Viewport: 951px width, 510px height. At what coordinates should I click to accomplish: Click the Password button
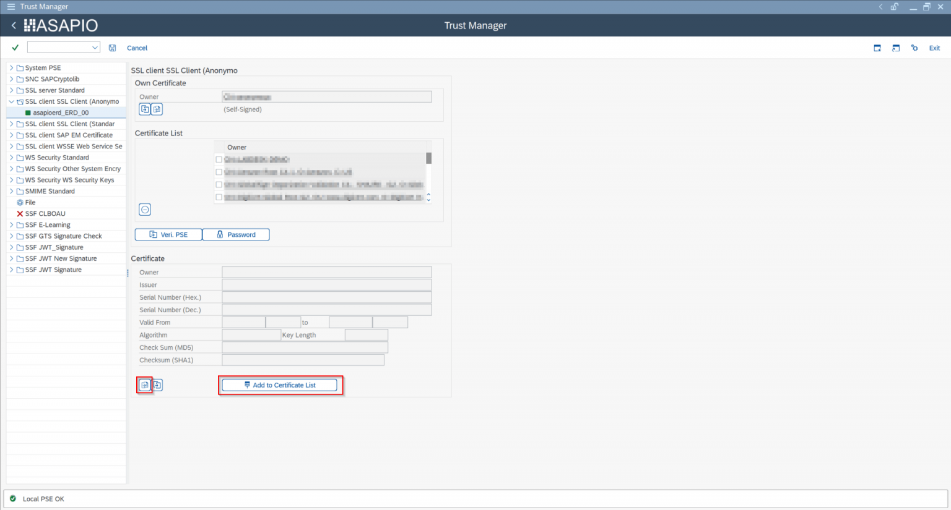(236, 235)
